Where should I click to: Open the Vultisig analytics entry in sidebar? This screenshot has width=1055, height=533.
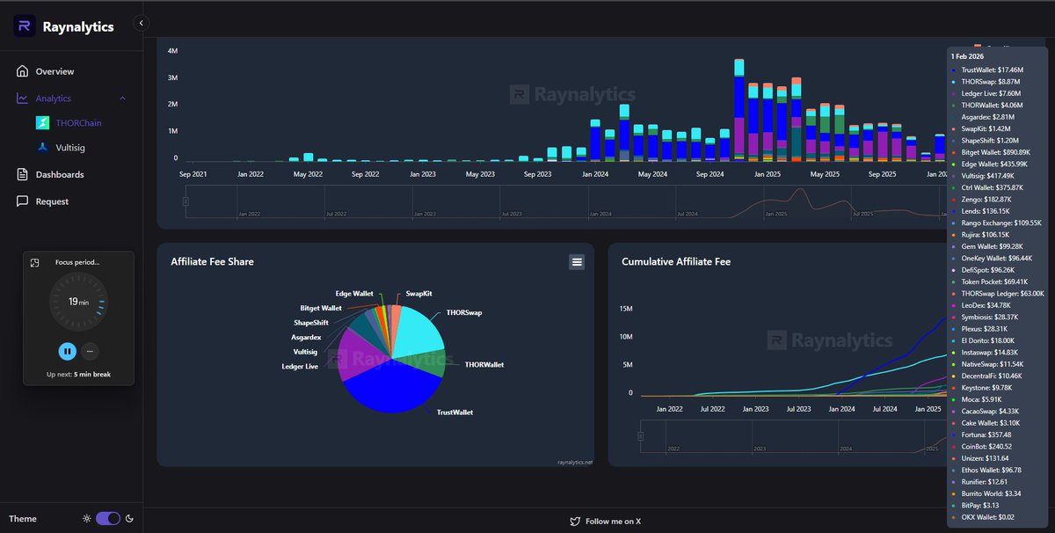(x=70, y=149)
